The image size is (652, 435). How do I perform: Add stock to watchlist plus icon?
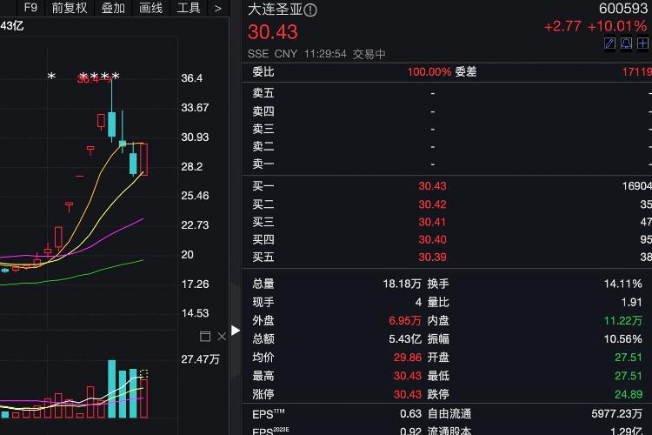click(642, 43)
